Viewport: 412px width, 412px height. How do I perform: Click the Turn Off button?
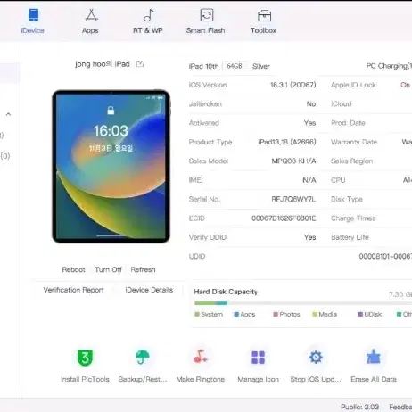click(108, 269)
